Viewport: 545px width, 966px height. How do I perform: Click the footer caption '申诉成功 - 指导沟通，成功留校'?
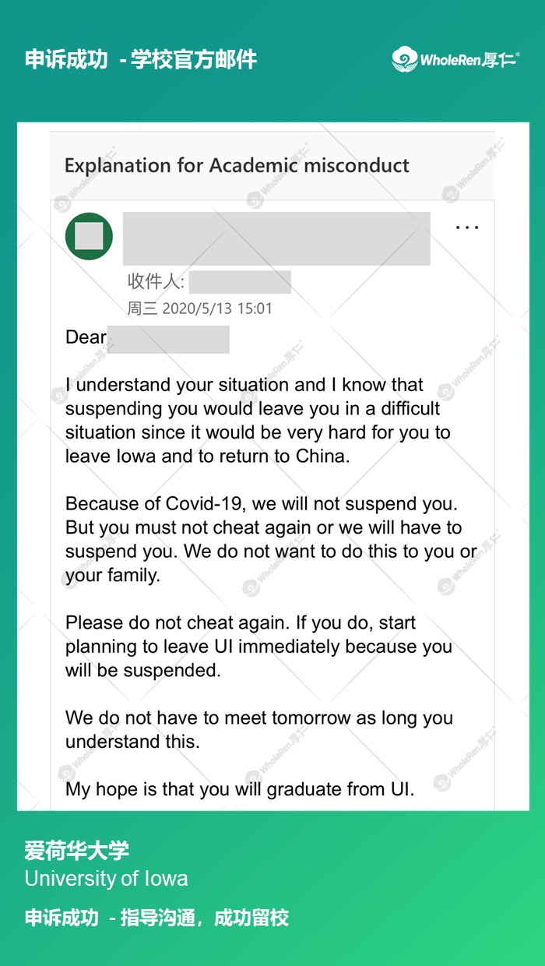(156, 918)
